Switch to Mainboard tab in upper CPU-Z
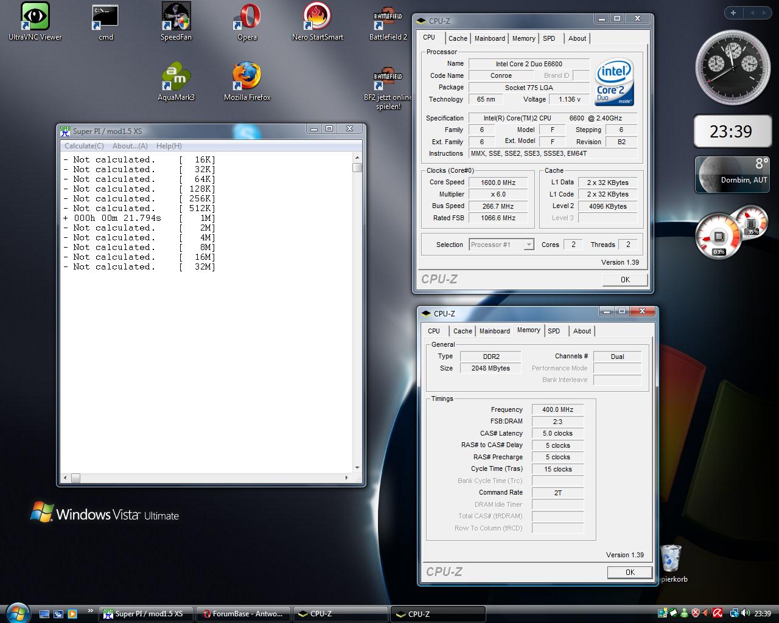The height and width of the screenshot is (623, 779). point(490,38)
